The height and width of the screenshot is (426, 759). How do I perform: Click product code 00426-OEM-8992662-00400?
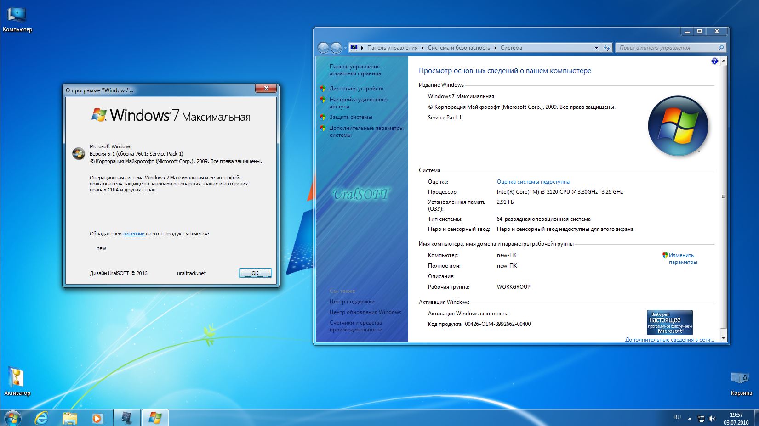pos(498,324)
